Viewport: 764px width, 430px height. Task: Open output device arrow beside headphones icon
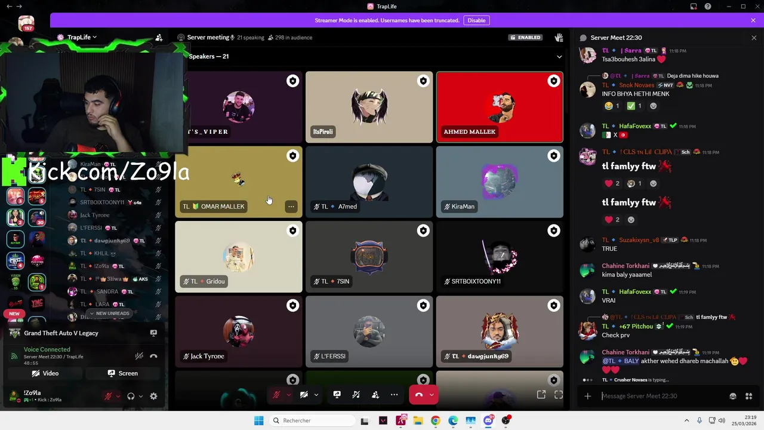(141, 396)
